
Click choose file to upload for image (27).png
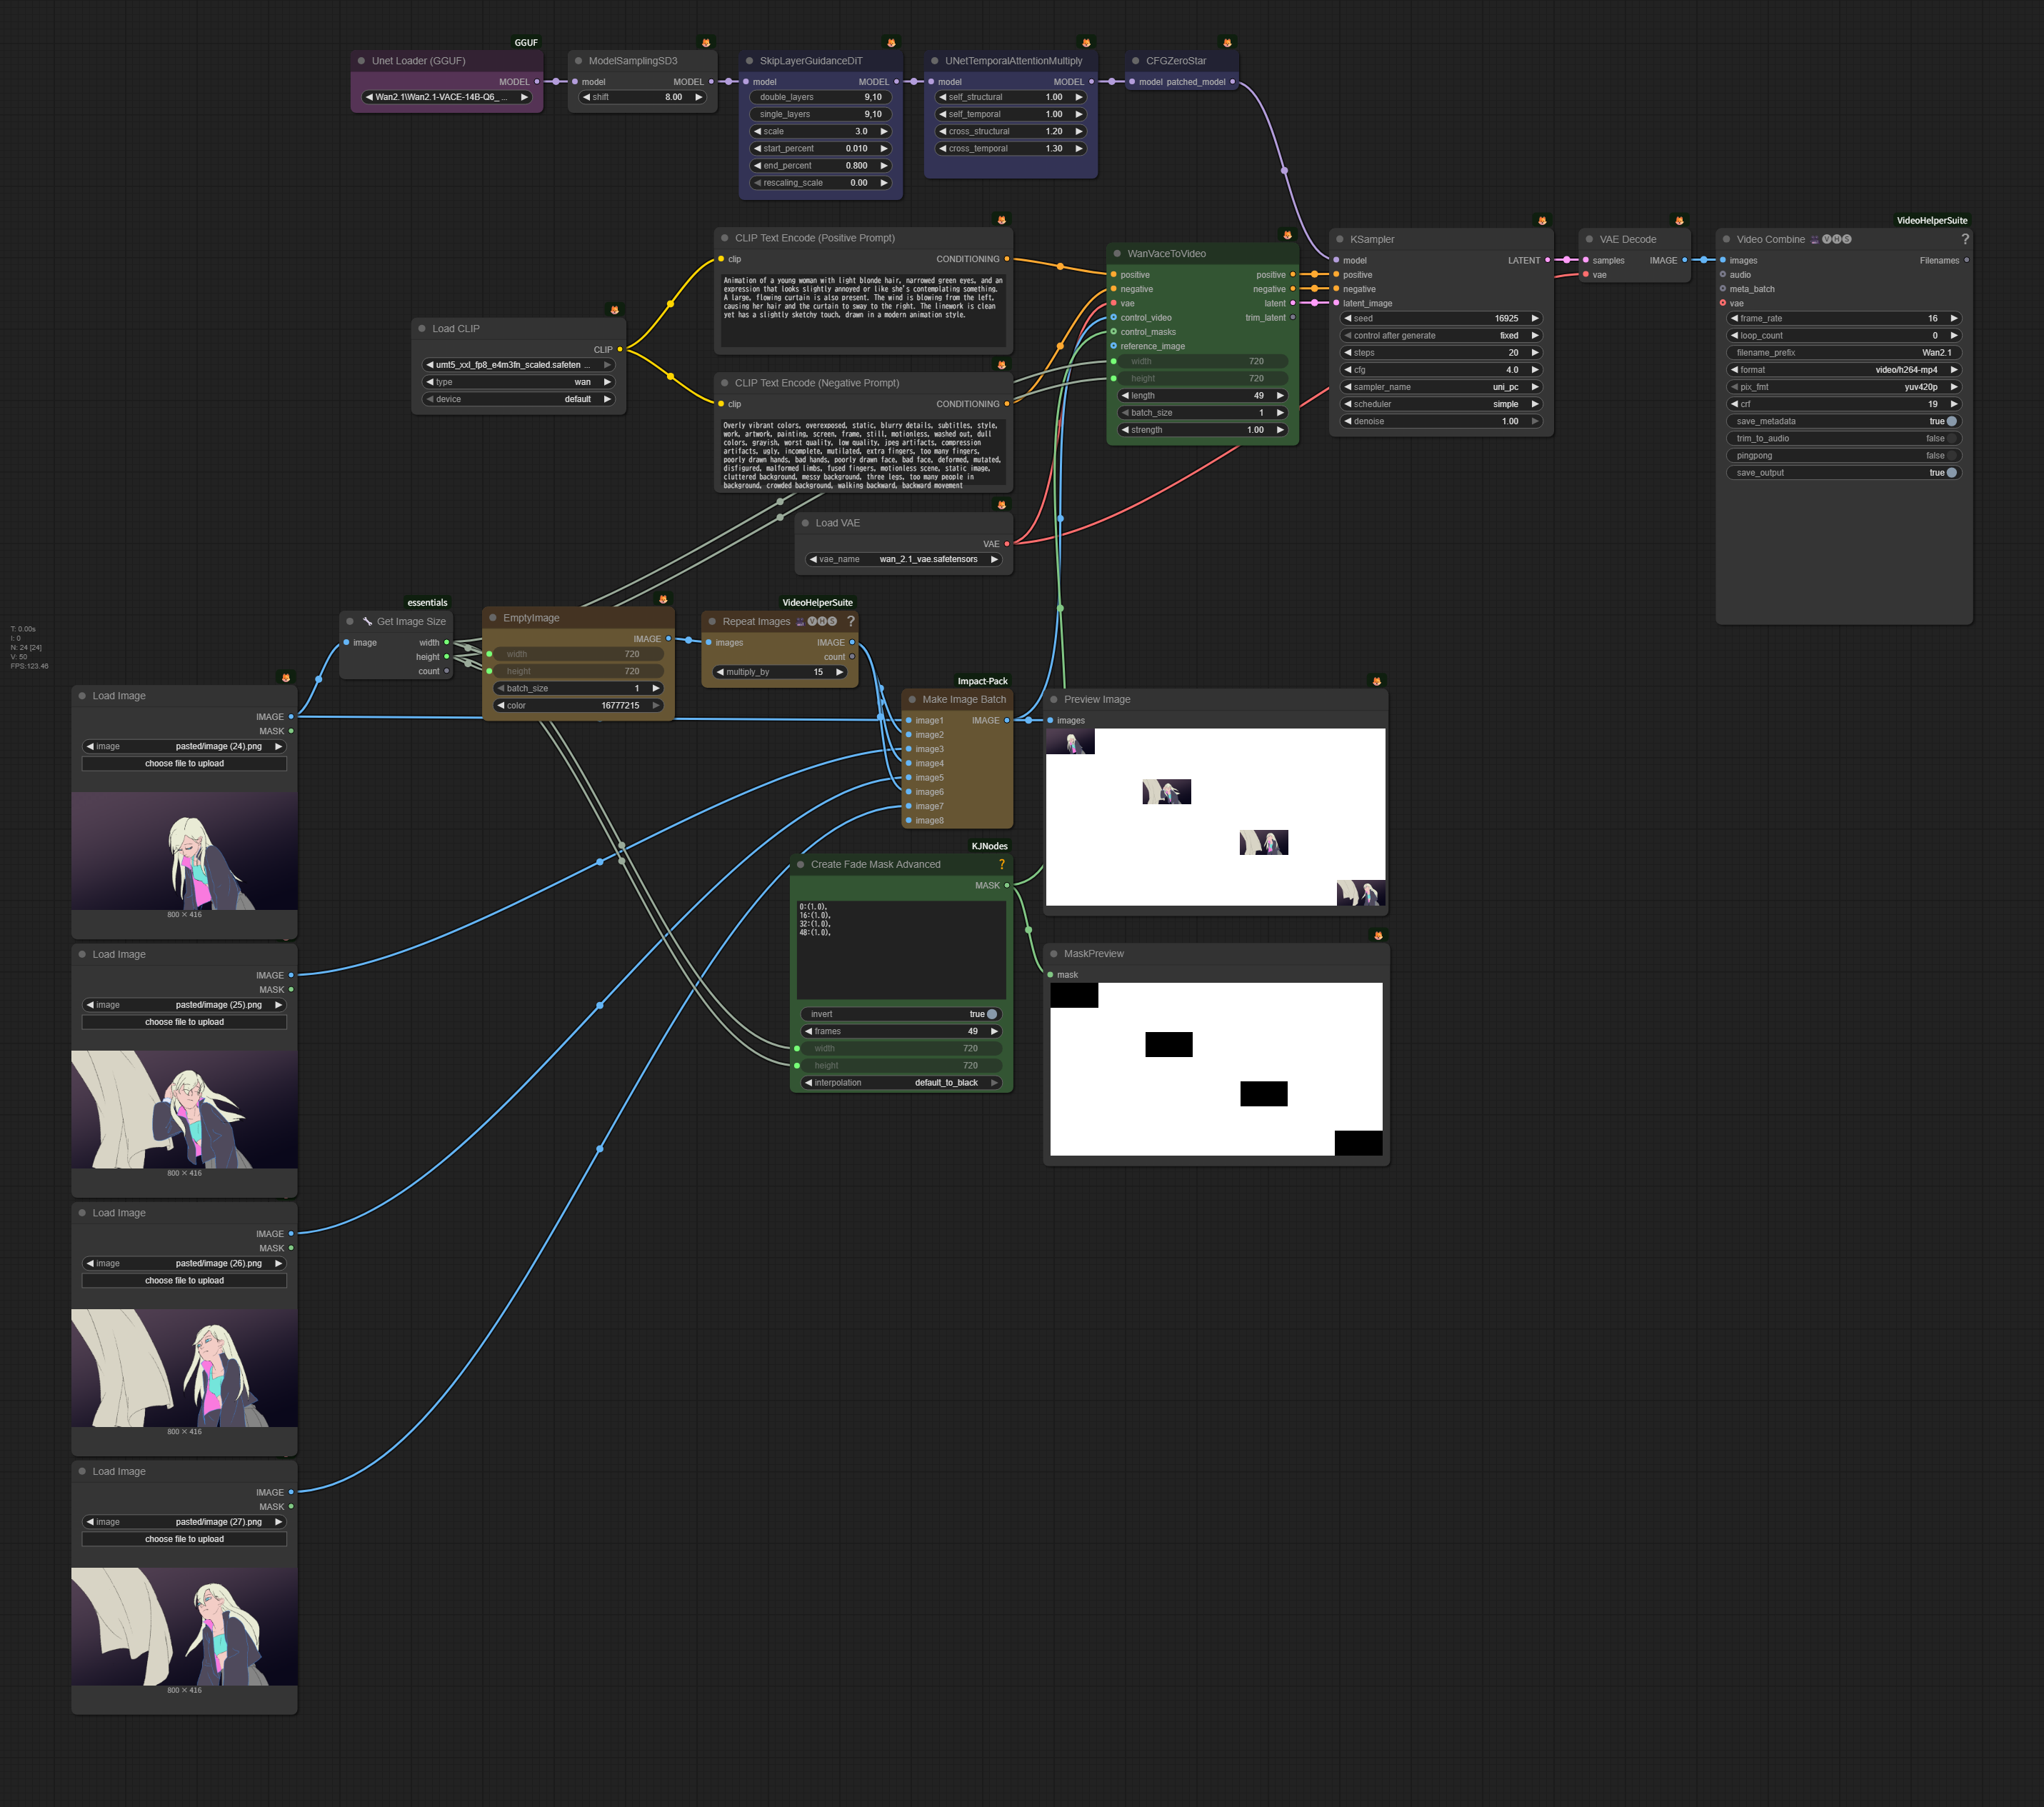click(184, 1539)
